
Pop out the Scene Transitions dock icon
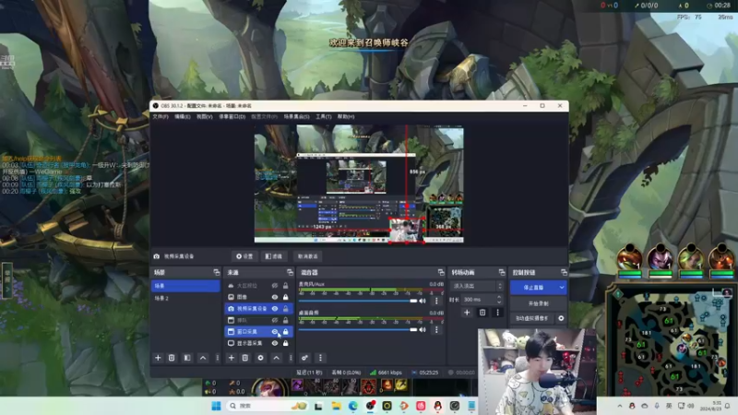502,272
